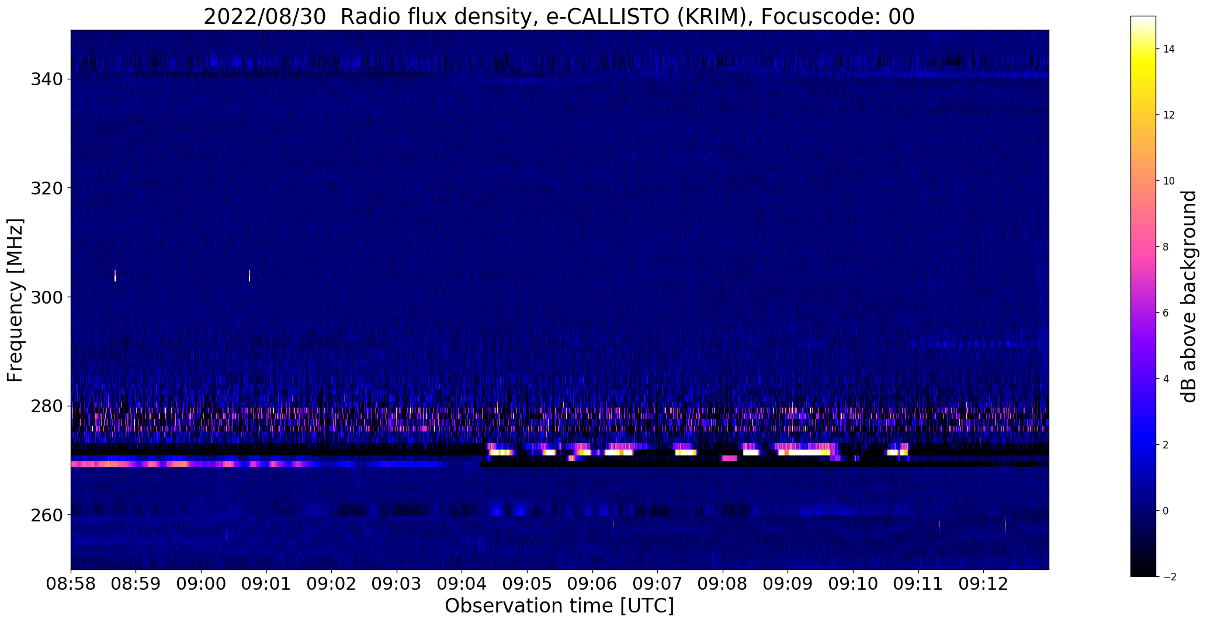Click the 09:08 time tick label
Screen dimensions: 1207x623
(x=723, y=584)
